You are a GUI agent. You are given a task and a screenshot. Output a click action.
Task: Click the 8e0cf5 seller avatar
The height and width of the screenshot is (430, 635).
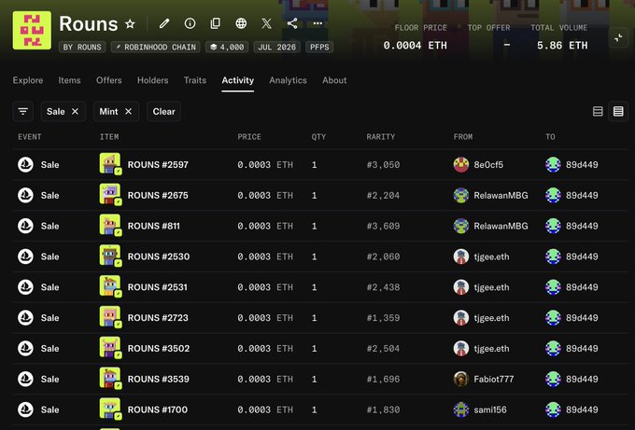[x=461, y=165]
